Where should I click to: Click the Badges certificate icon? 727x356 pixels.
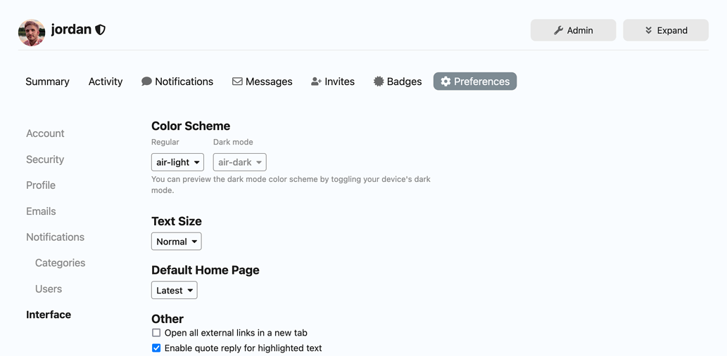pyautogui.click(x=379, y=81)
